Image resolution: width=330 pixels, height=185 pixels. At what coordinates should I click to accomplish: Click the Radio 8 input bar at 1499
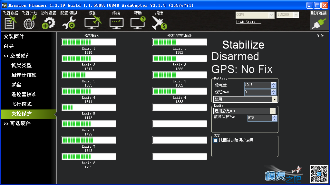tap(89, 157)
